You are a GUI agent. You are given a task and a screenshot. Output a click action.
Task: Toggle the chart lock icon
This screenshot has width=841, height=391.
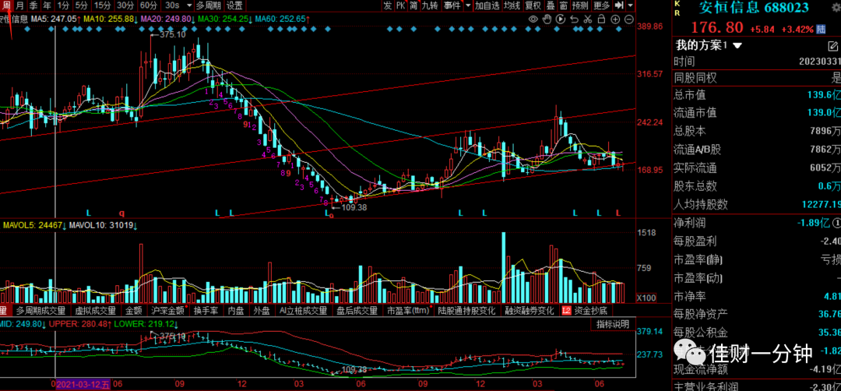pyautogui.click(x=601, y=19)
